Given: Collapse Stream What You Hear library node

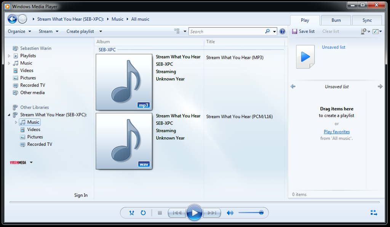Looking at the screenshot, I should (9, 115).
